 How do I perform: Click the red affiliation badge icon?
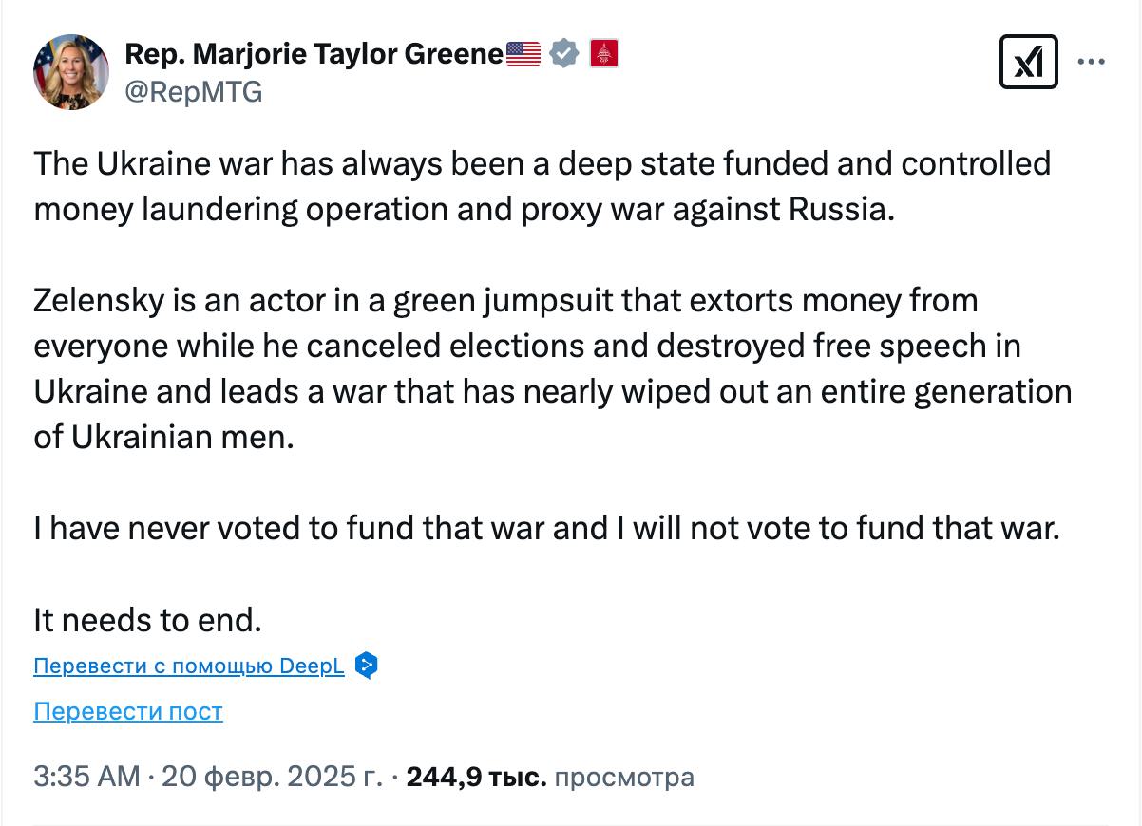[x=604, y=54]
